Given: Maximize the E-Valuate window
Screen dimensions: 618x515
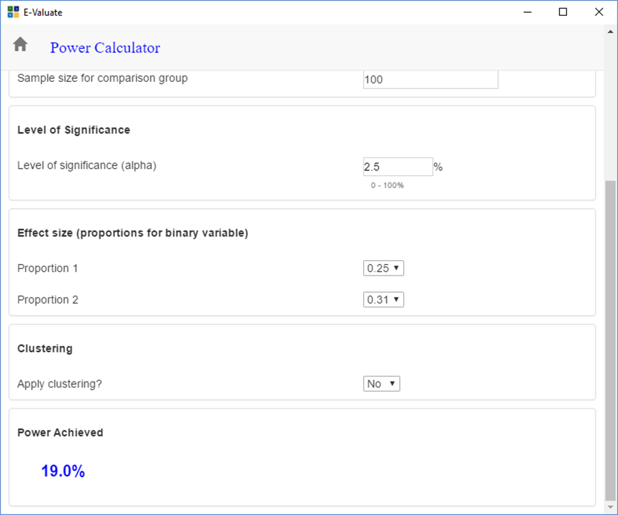Looking at the screenshot, I should [x=563, y=12].
